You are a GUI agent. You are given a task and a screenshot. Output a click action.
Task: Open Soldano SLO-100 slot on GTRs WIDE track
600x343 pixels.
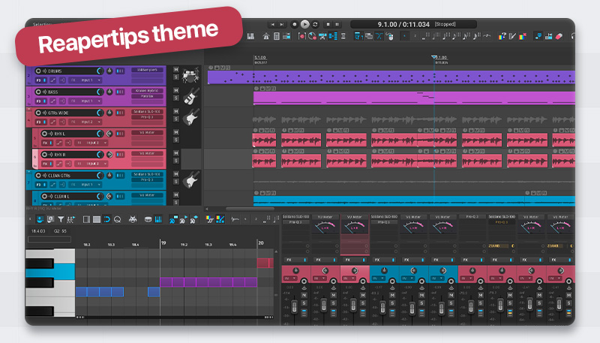[x=147, y=111]
